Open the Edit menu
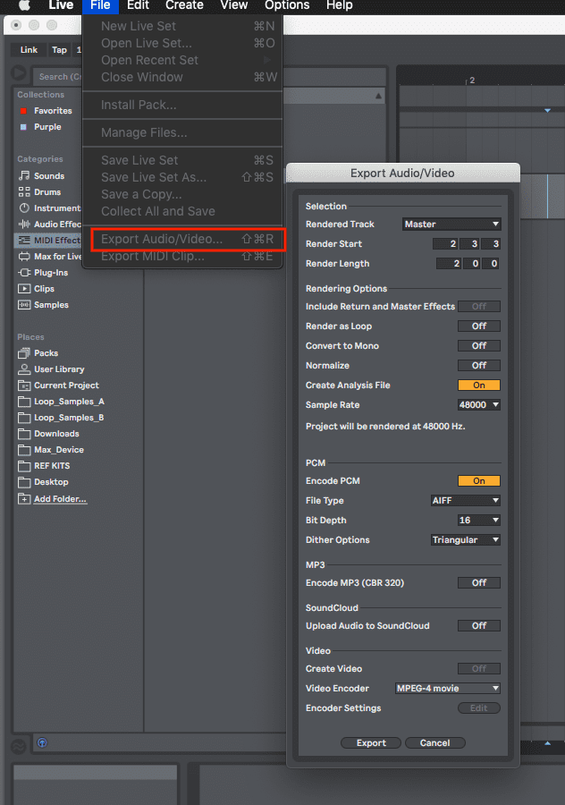The height and width of the screenshot is (805, 565). (x=138, y=5)
